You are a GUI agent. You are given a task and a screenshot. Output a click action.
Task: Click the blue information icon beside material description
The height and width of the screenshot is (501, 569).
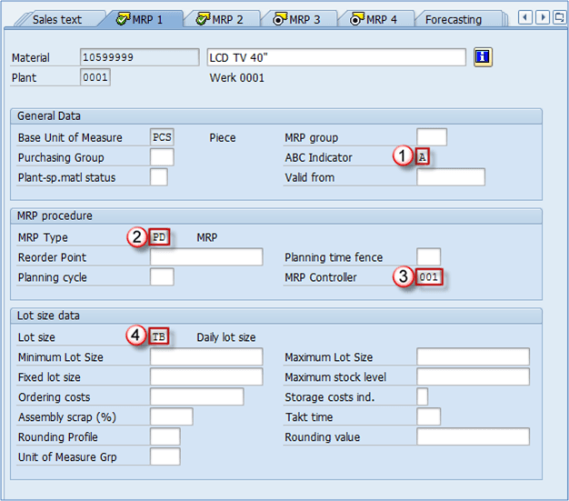point(483,57)
